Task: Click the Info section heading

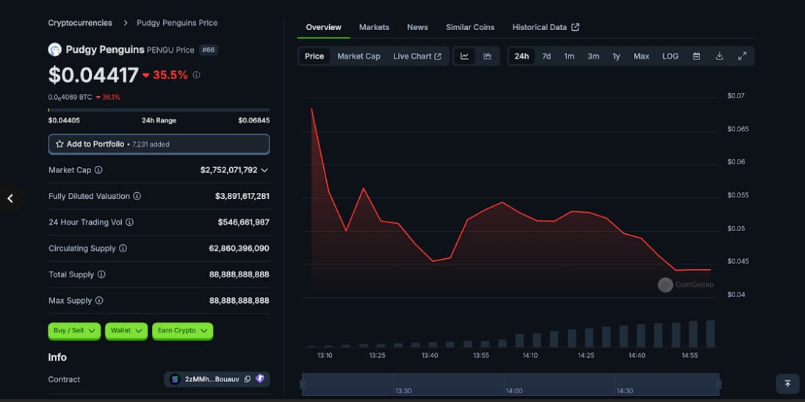Action: pos(57,357)
